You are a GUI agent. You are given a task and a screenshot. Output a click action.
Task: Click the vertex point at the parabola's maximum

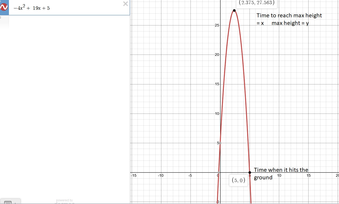pos(234,10)
